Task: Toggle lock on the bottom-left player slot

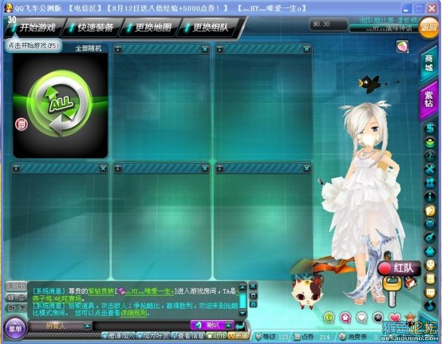Action: tap(16, 169)
